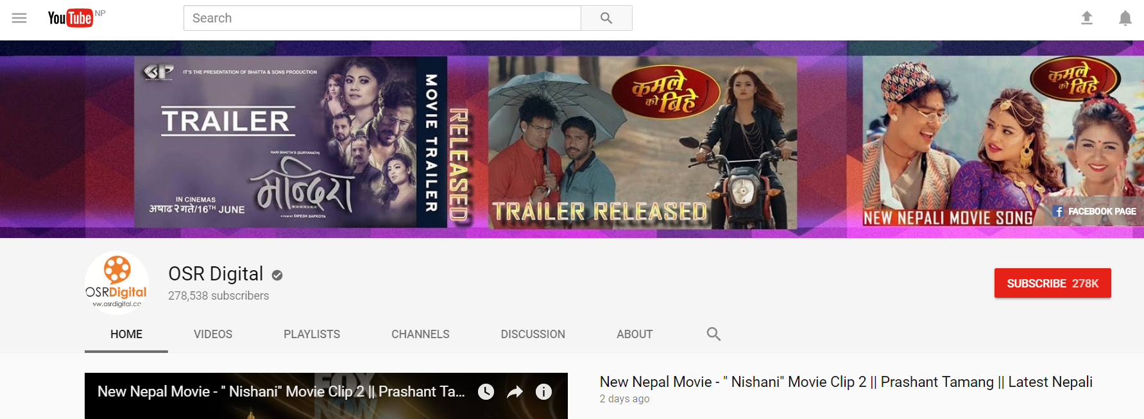The height and width of the screenshot is (419, 1144).
Task: Click the search magnifier button
Action: (606, 18)
